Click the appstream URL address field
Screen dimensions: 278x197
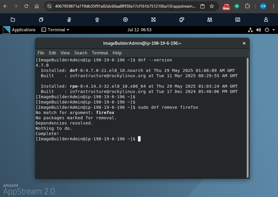point(125,6)
